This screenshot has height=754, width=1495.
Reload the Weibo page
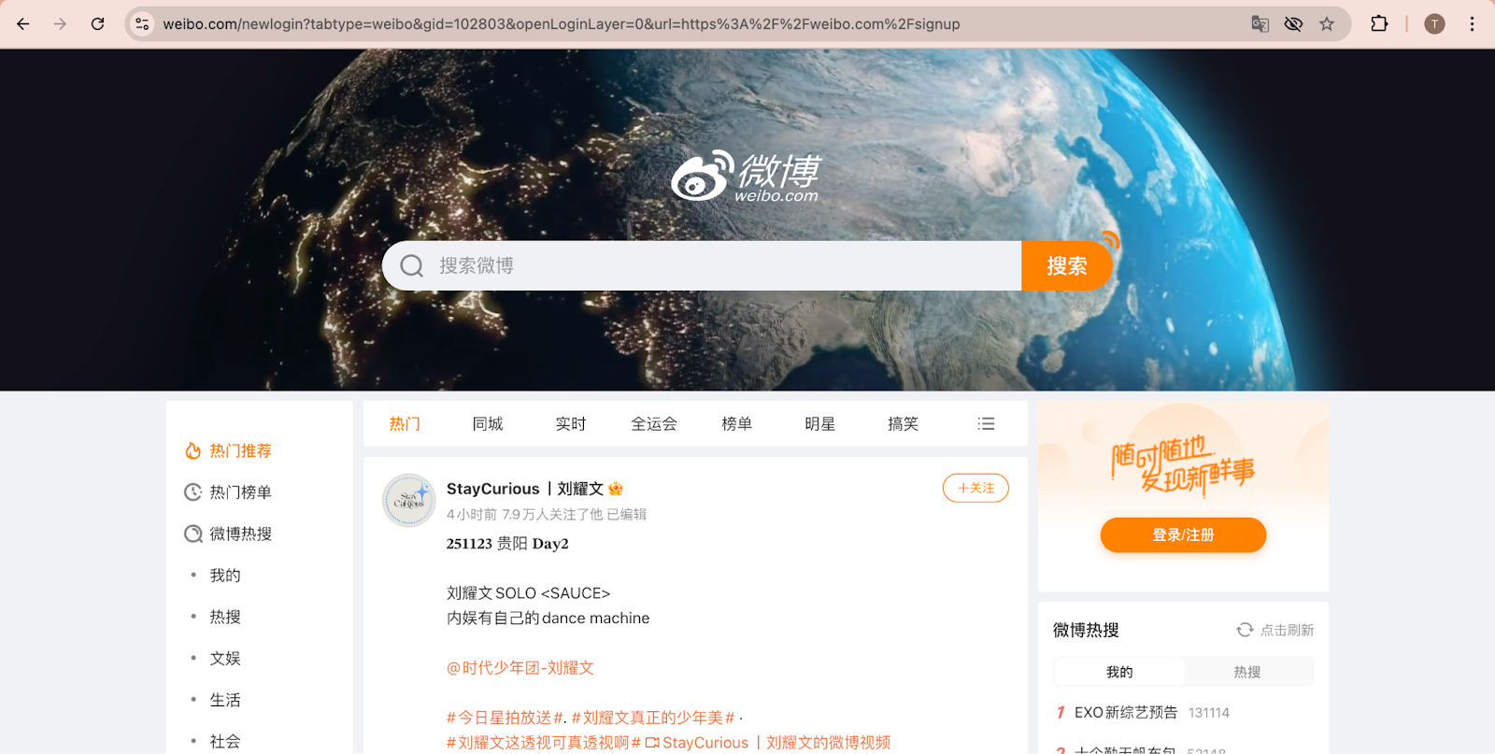(97, 24)
